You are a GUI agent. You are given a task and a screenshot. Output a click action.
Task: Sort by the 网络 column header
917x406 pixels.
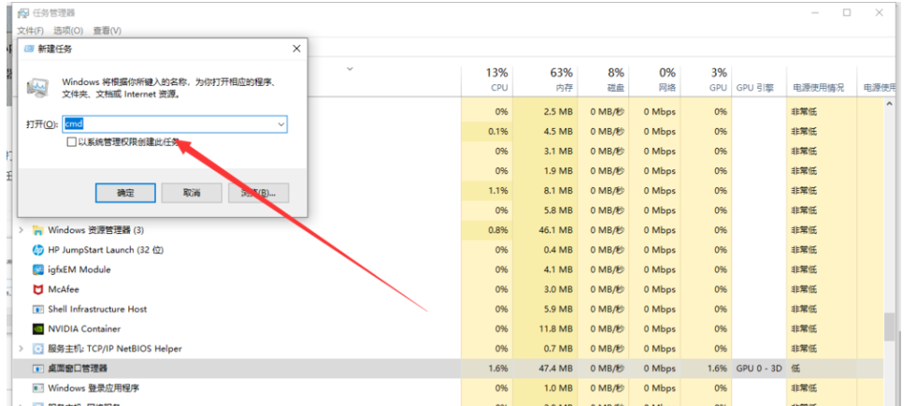pyautogui.click(x=655, y=80)
